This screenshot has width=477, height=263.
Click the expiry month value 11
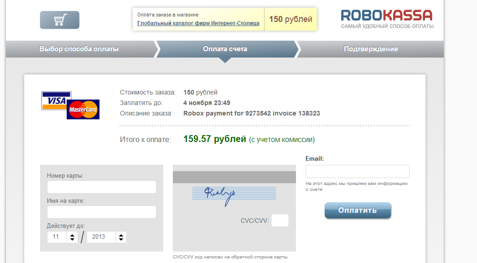click(57, 237)
